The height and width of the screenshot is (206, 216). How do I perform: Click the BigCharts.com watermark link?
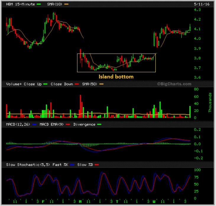174,84
